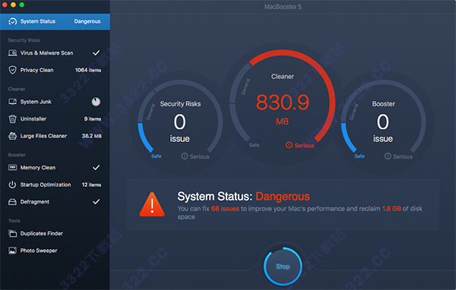Close the MacBooster window with red button
Image resolution: width=456 pixels, height=290 pixels.
tap(5, 5)
